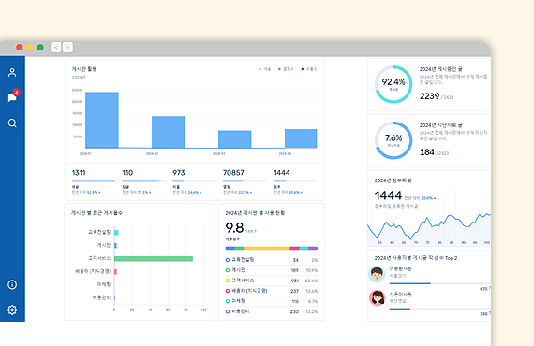Toggle the first legend series in bar chart
The height and width of the screenshot is (346, 534).
[x=264, y=69]
